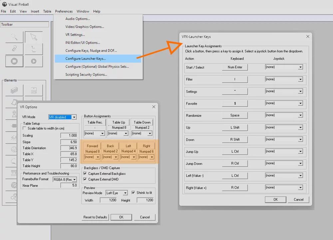Open the Window menu
This screenshot has height=240, width=333.
click(83, 11)
